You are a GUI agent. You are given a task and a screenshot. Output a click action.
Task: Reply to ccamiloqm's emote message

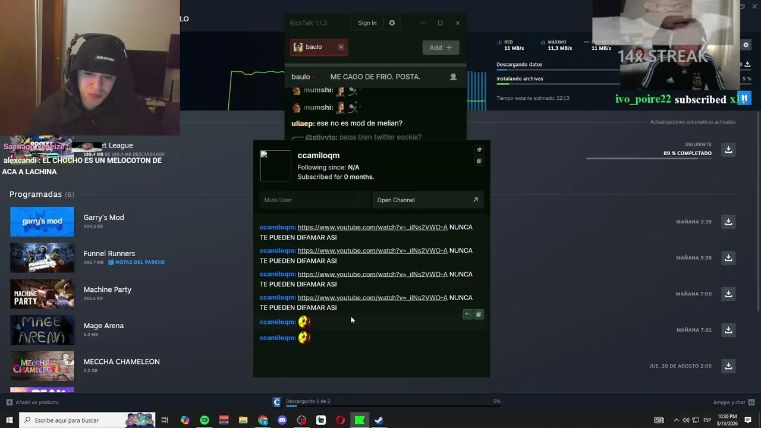(x=468, y=314)
